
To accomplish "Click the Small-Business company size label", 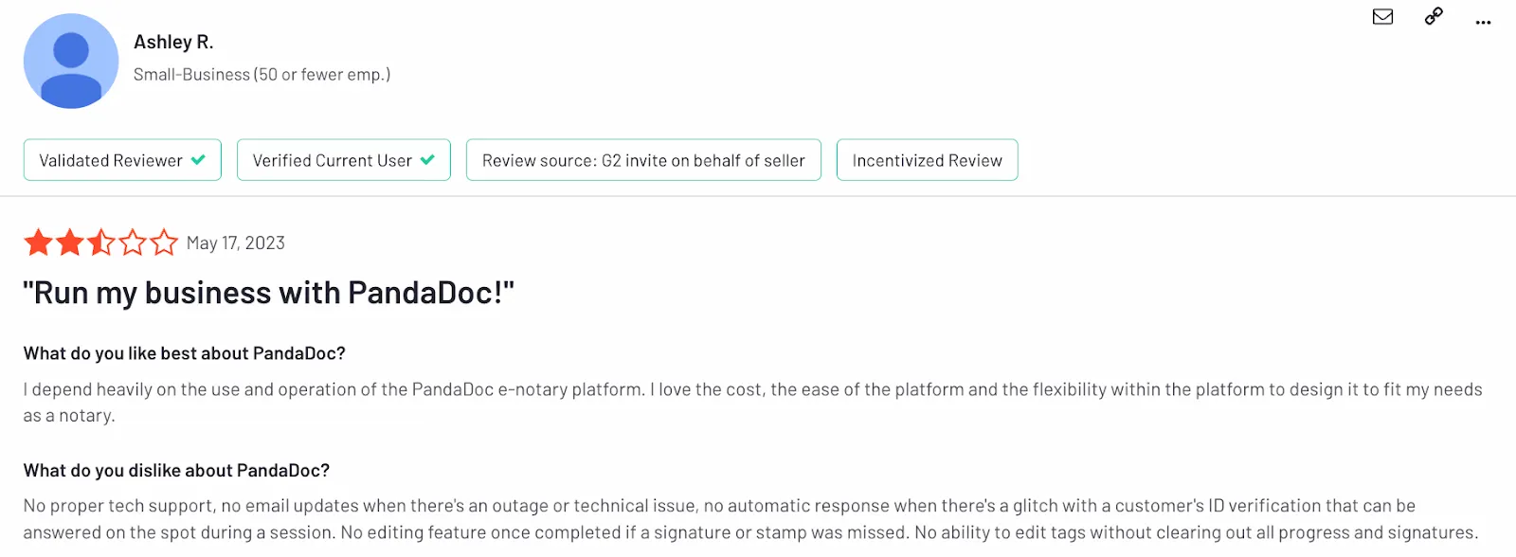I will 262,74.
